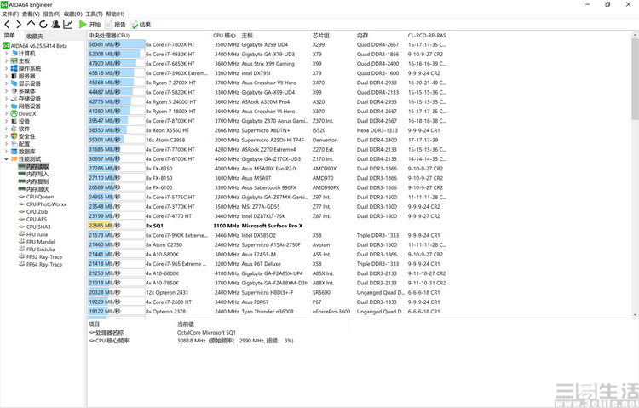Switch to the 收藏夹 tab
Image resolution: width=639 pixels, height=408 pixels.
35,37
